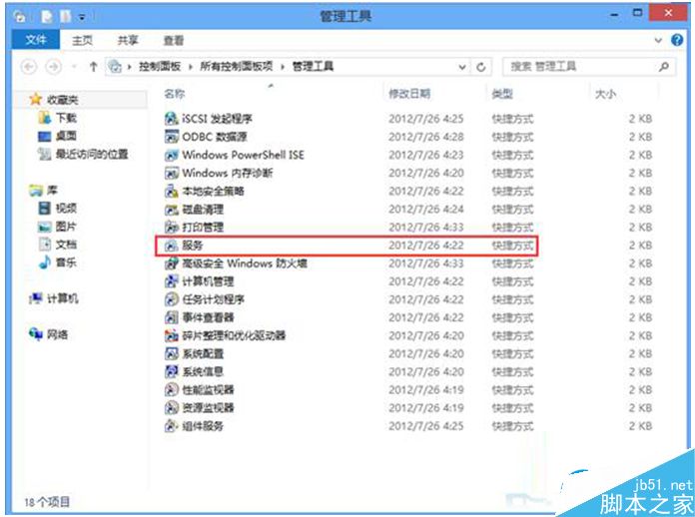Open the 音乐 library
Screen dimensions: 695x517
tap(67, 262)
